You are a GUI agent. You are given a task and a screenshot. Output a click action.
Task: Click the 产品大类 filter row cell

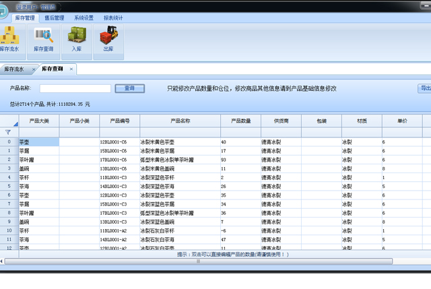point(38,132)
